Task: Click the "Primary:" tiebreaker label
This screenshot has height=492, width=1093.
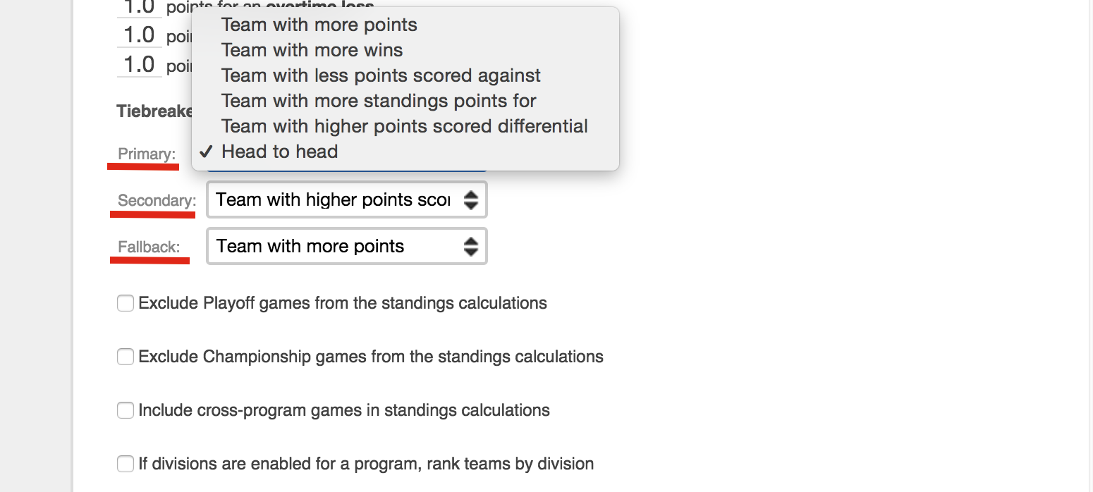Action: [145, 153]
